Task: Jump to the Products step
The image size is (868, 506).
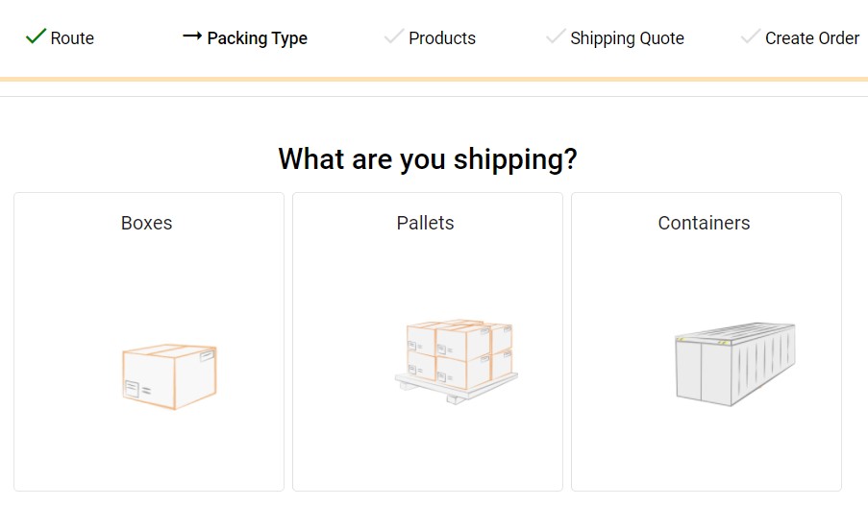Action: point(442,38)
